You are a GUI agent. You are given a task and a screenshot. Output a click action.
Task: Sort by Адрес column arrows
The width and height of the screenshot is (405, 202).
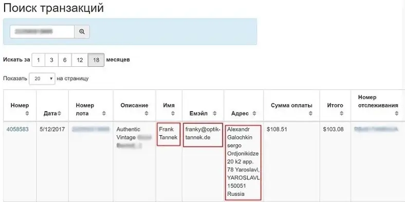pos(254,114)
